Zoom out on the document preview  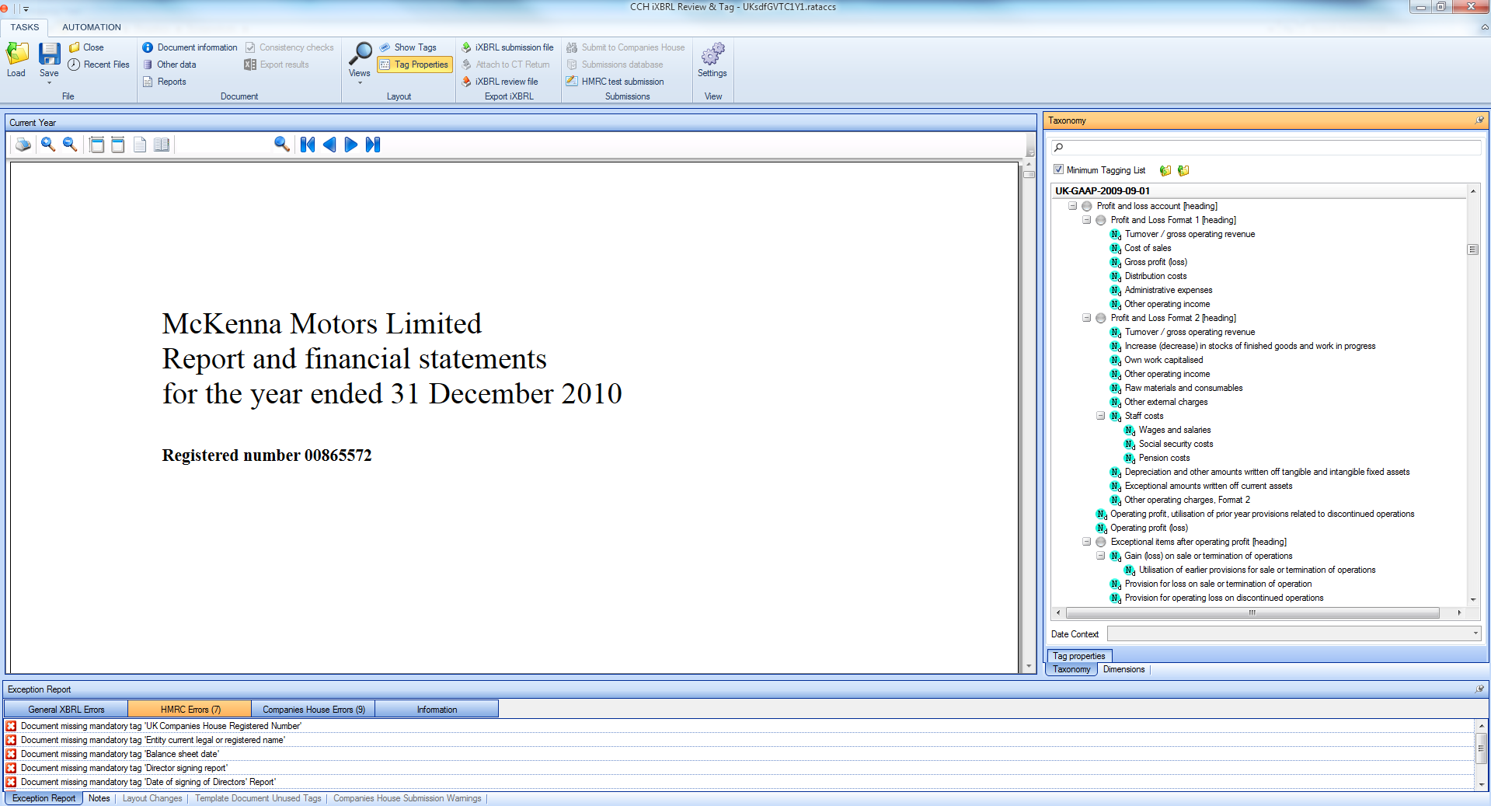70,145
